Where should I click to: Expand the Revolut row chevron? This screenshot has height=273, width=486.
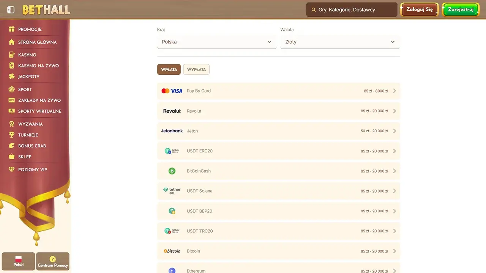pyautogui.click(x=394, y=111)
